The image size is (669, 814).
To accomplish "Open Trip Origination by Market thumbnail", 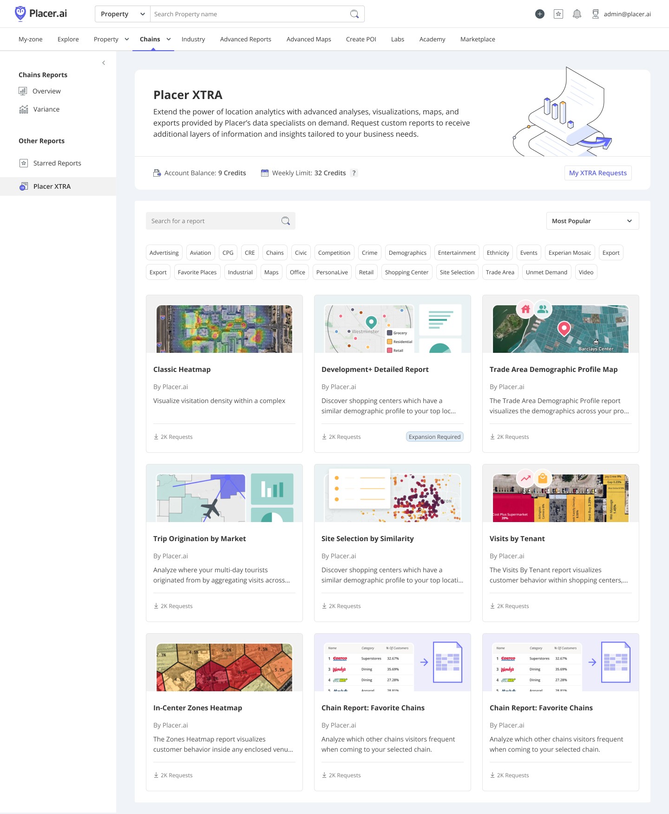I will (x=224, y=493).
